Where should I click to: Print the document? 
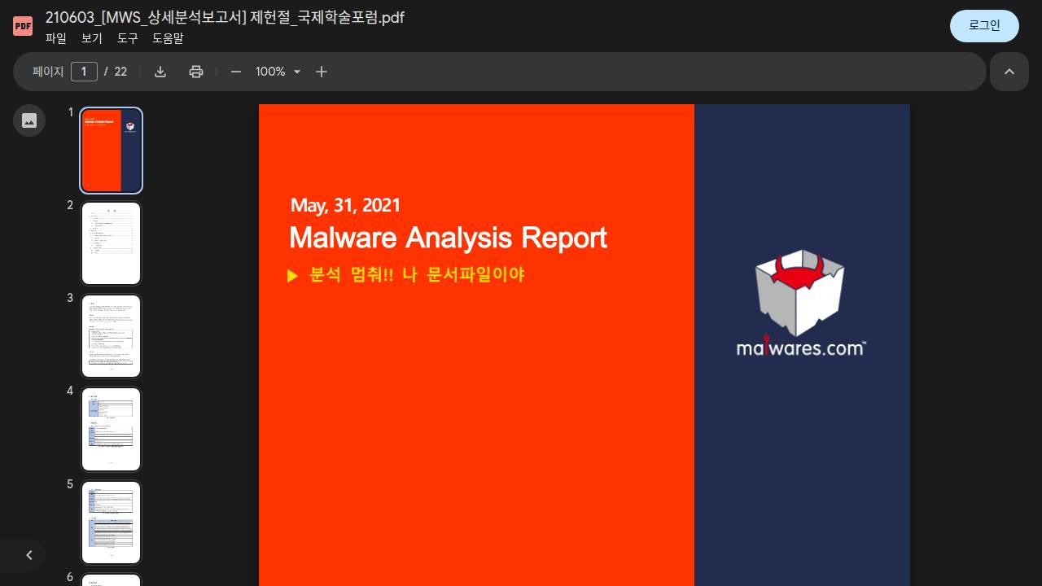tap(196, 72)
